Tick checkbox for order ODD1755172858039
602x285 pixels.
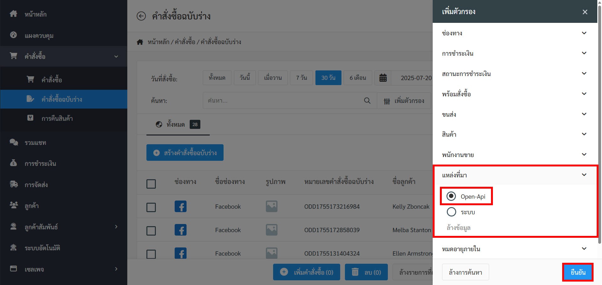pos(151,231)
